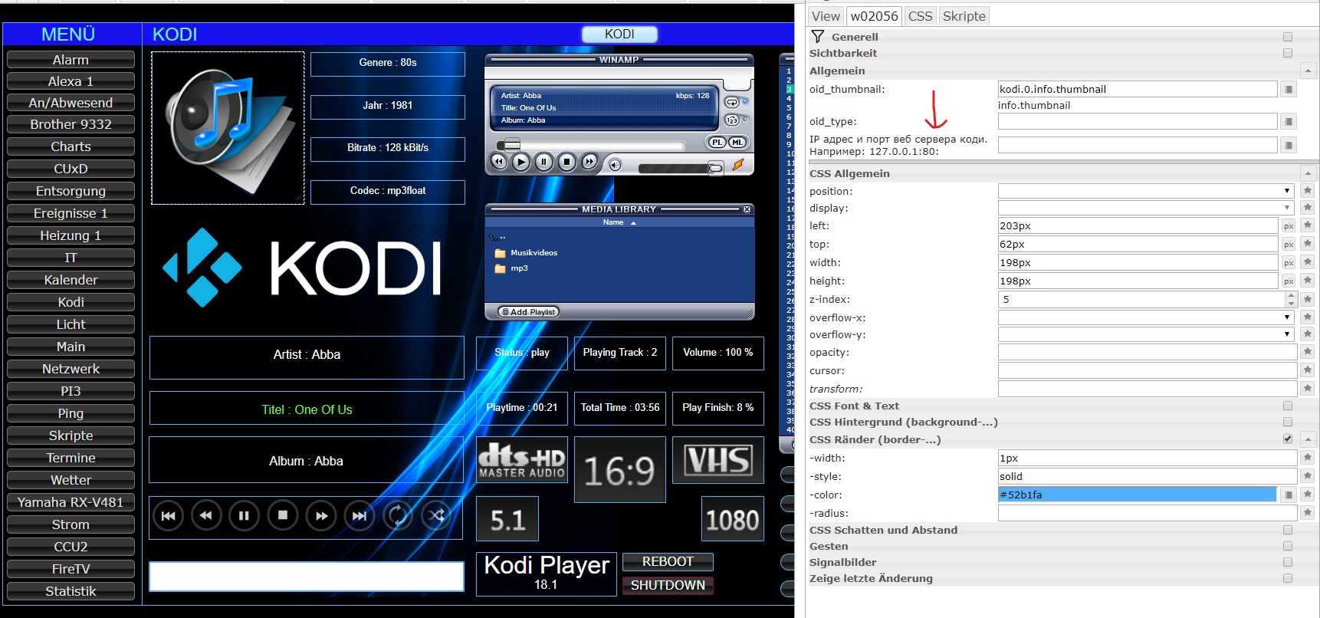The height and width of the screenshot is (618, 1320).
Task: Open color picker button for border color
Action: (x=1289, y=495)
